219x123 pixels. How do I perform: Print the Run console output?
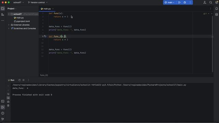tap(8, 102)
